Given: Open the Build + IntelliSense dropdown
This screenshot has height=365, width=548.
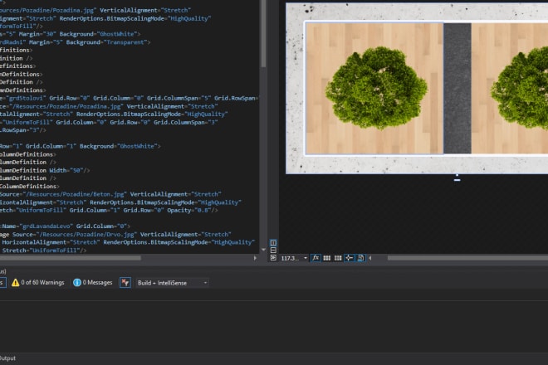Looking at the screenshot, I should [x=173, y=283].
